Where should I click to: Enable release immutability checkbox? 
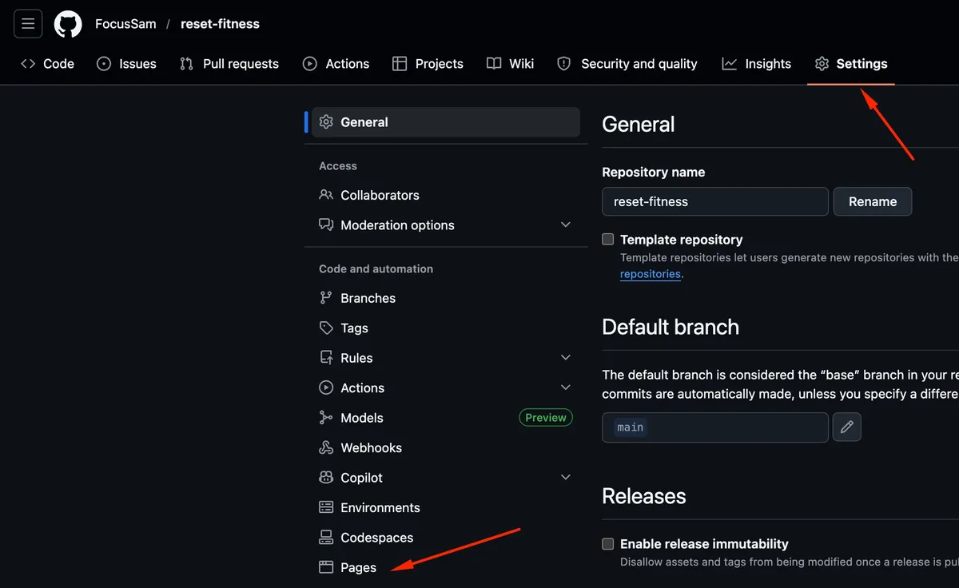608,543
